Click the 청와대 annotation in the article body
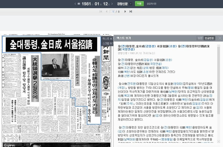 point(178,83)
